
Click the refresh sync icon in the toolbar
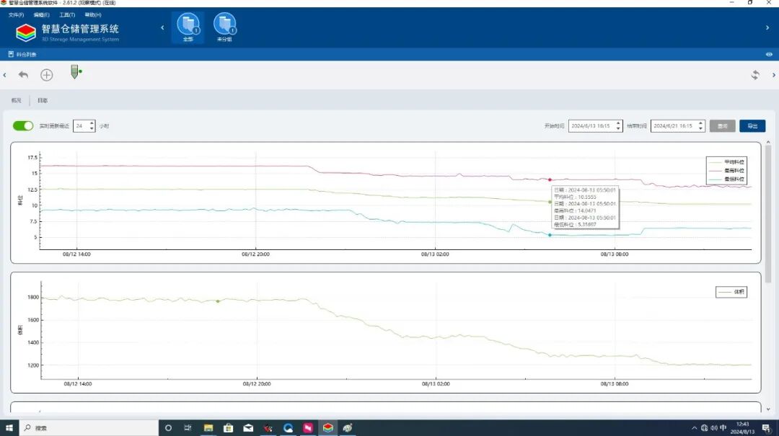(x=755, y=75)
